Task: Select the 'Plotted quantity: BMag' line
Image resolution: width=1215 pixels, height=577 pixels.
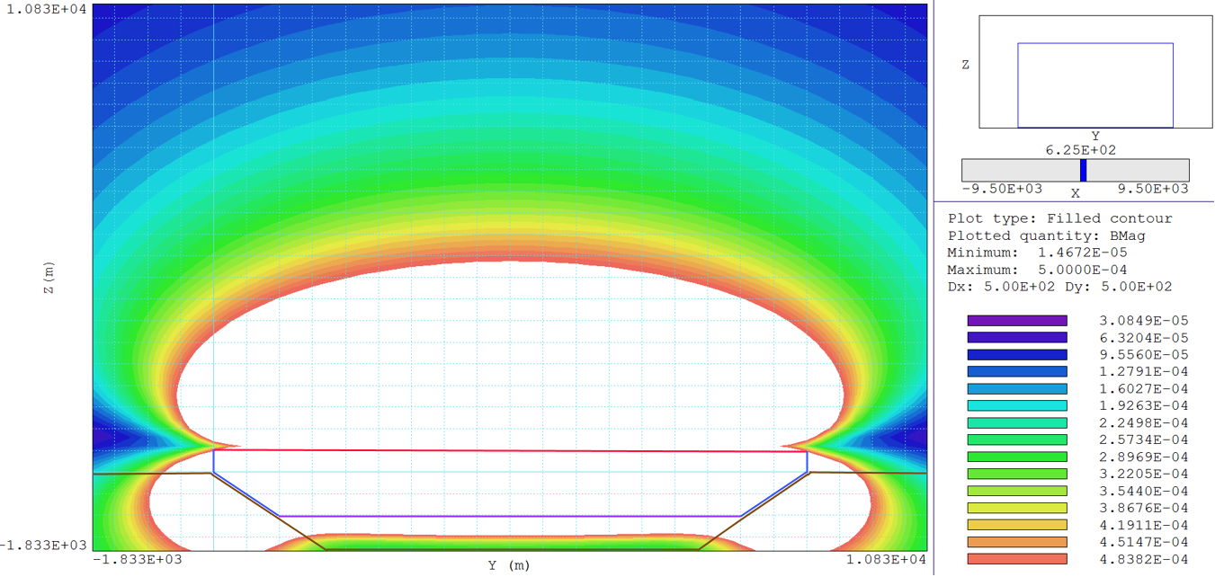Action: (x=1047, y=235)
